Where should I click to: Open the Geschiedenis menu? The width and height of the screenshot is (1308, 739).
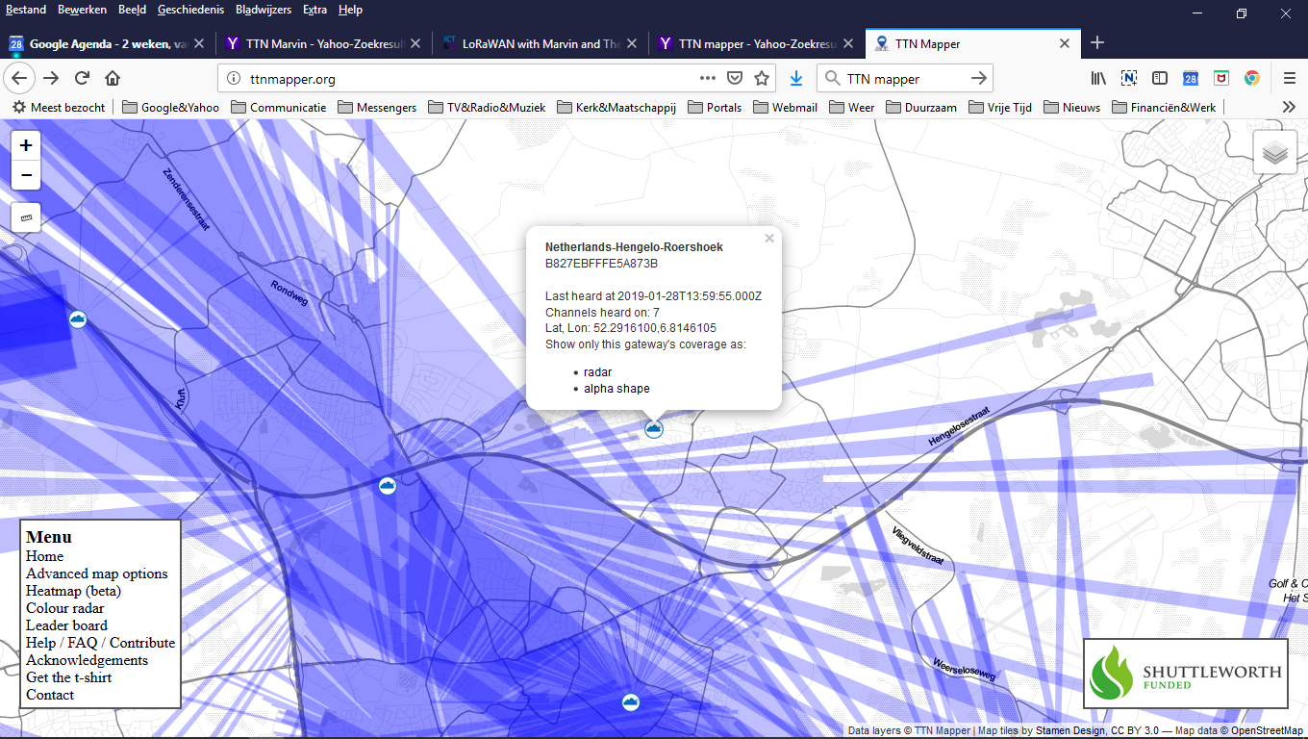tap(190, 10)
